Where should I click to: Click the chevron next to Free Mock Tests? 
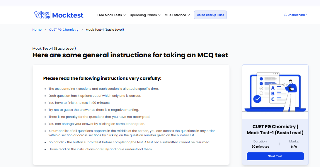125,15
